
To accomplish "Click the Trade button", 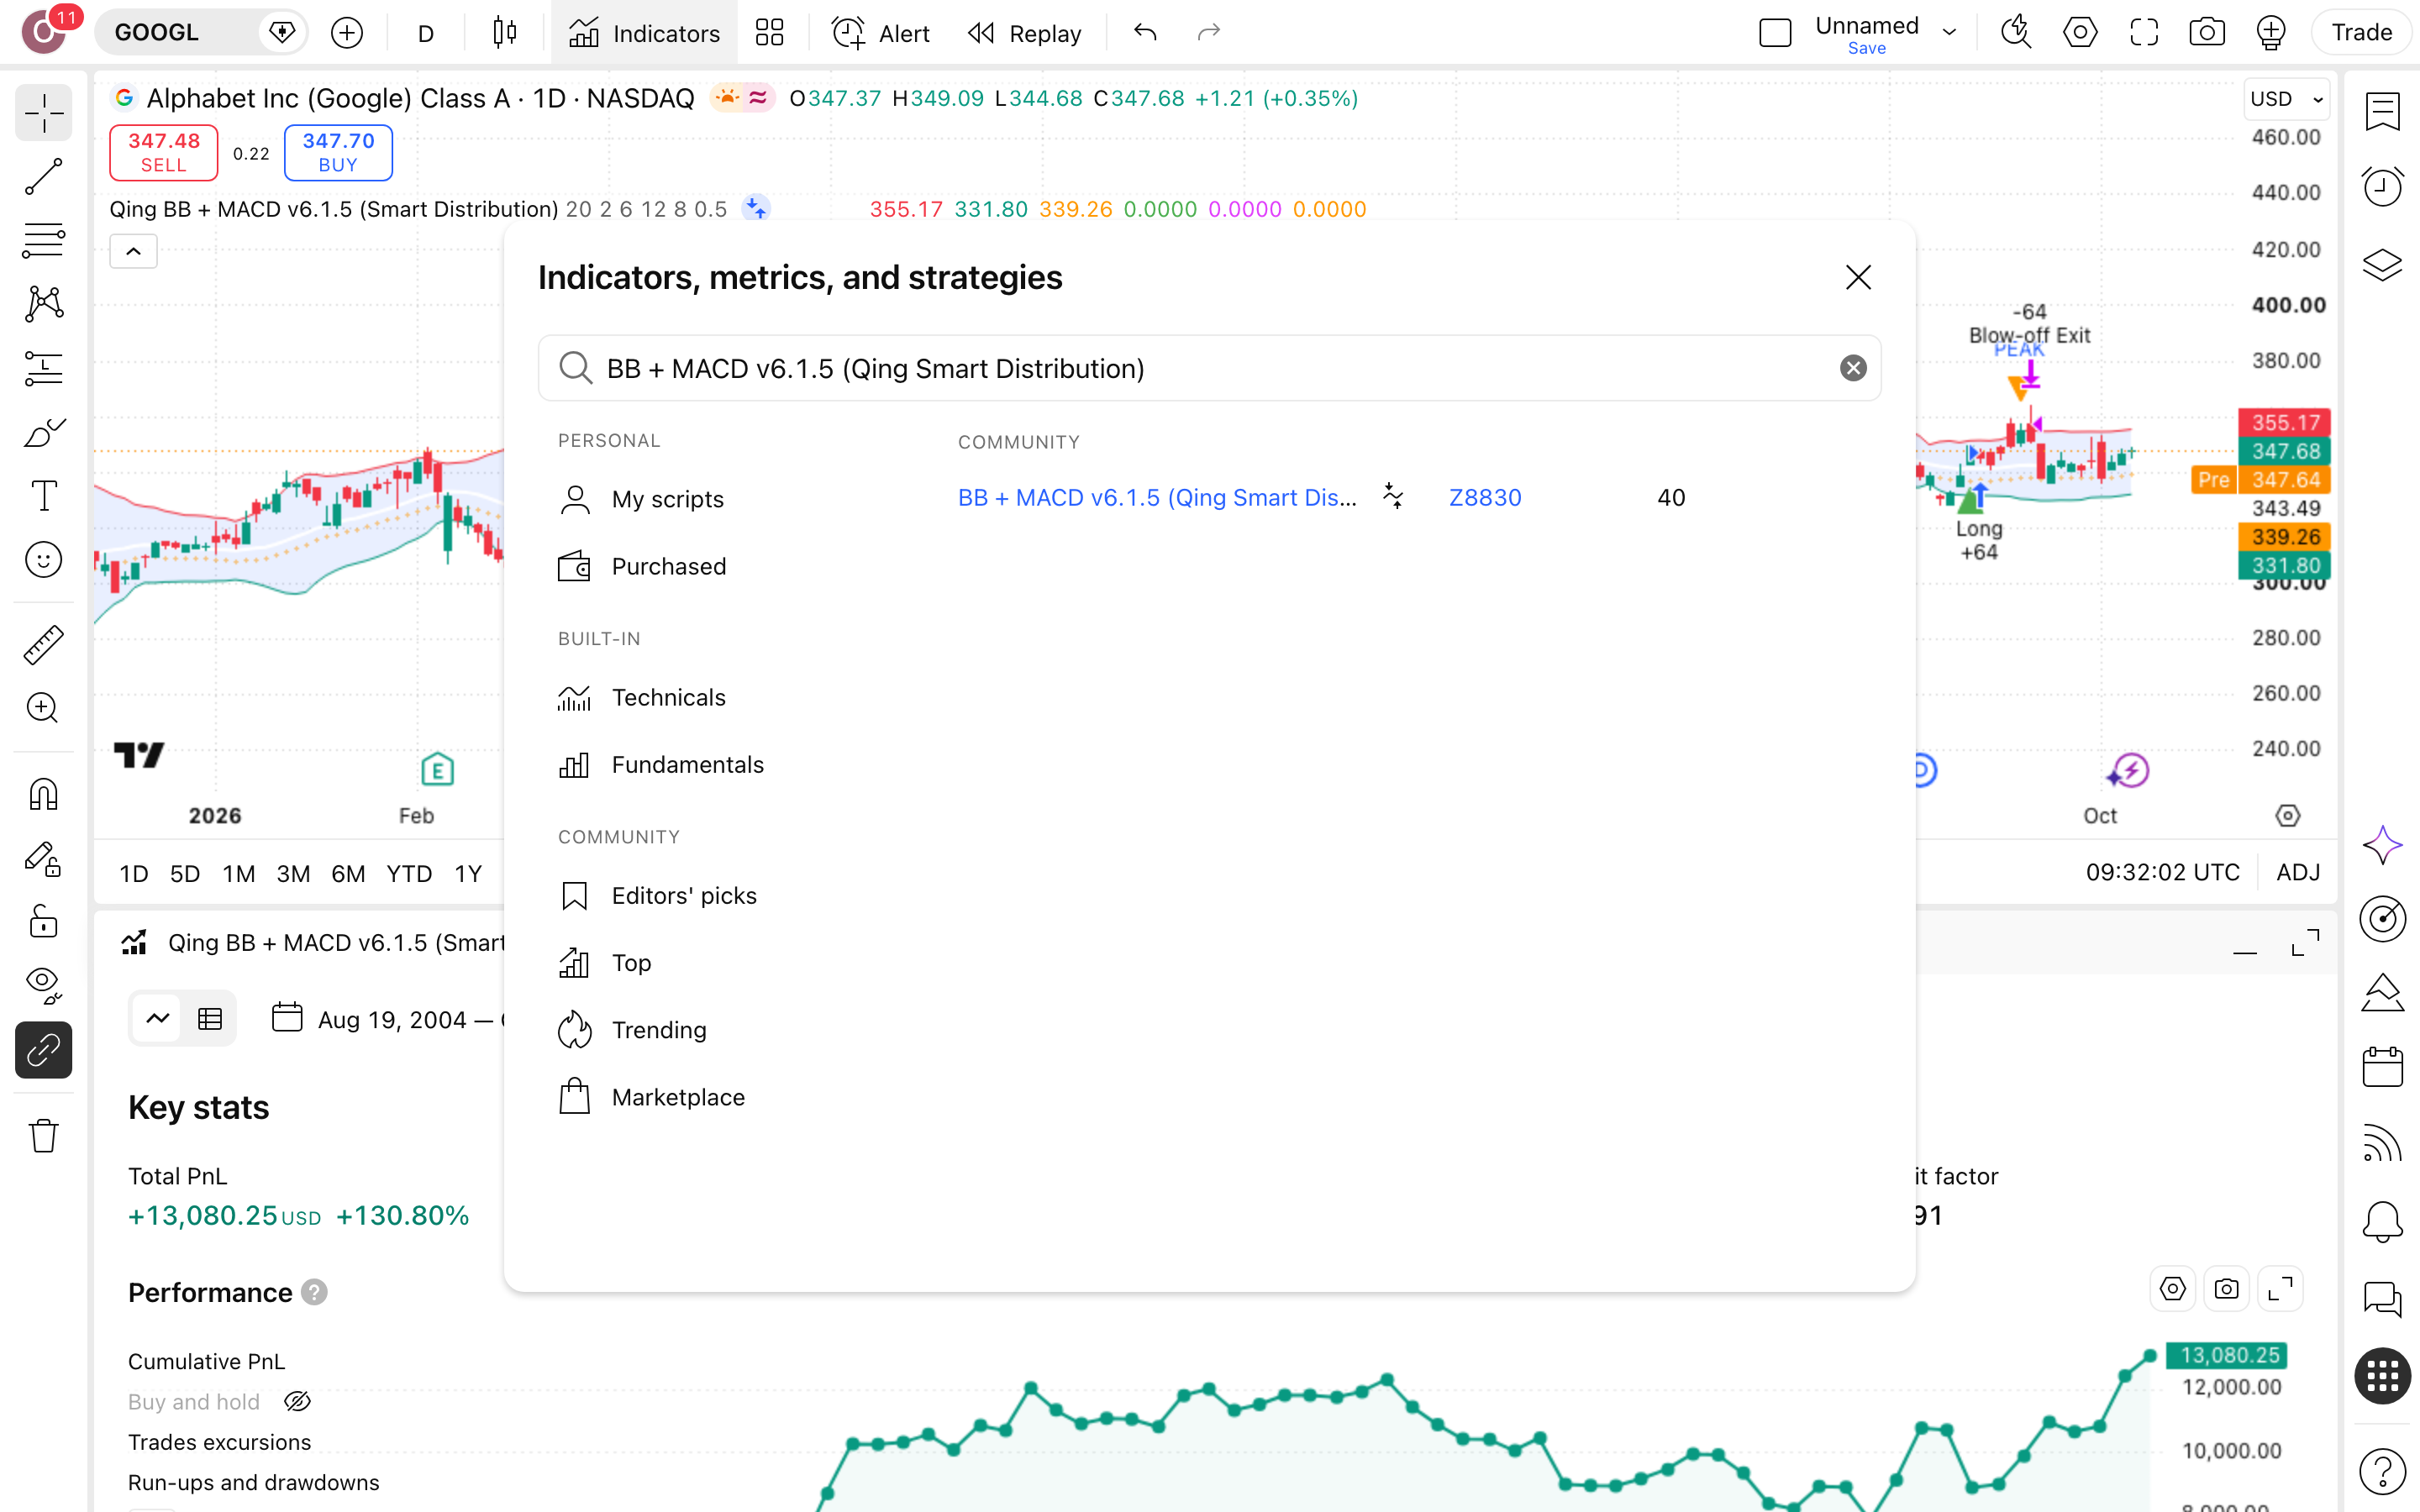I will (x=2361, y=33).
